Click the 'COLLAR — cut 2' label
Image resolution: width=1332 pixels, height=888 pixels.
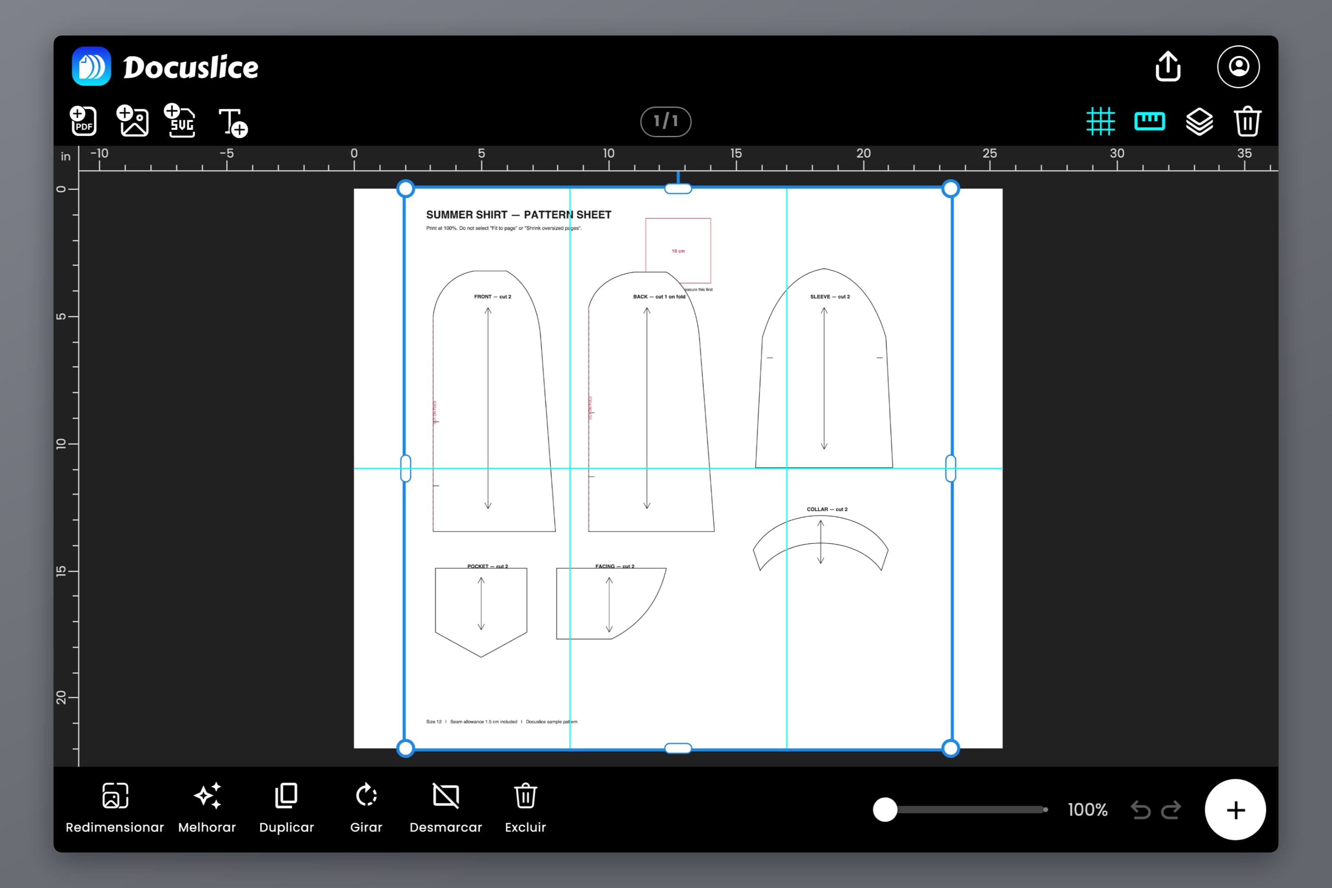[827, 509]
